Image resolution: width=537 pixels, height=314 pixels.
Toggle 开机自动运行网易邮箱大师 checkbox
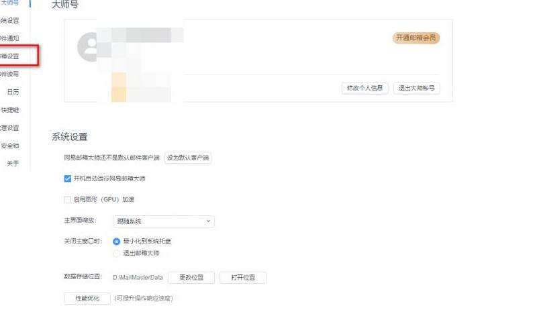coord(68,178)
